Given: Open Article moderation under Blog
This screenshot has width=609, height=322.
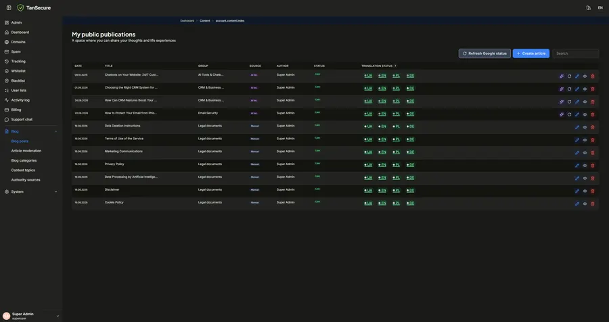Looking at the screenshot, I should (26, 151).
